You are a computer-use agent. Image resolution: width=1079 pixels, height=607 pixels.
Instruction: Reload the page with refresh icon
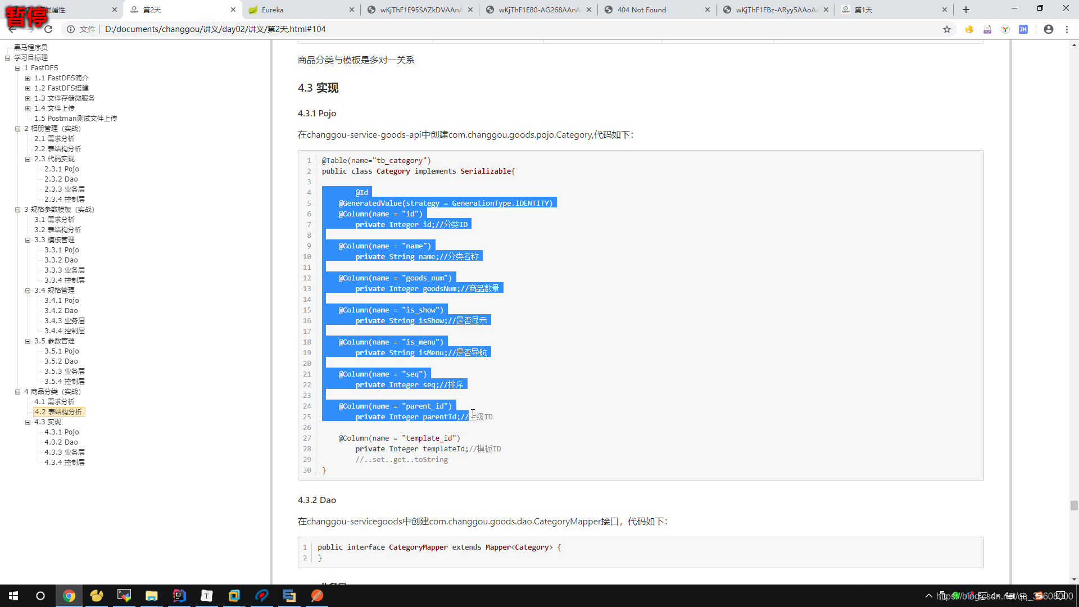pos(48,29)
